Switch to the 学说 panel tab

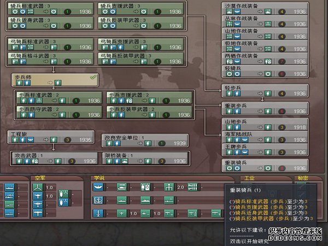99,178
